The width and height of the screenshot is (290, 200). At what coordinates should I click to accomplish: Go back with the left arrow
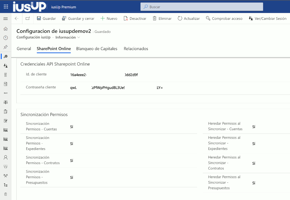[x=17, y=18]
